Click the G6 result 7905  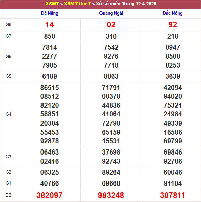tap(50, 65)
